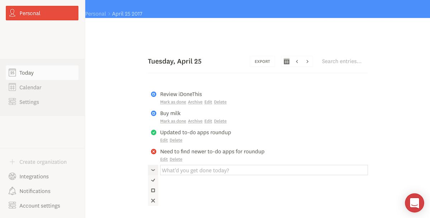Expand the entry type chevron beside the input

click(153, 170)
